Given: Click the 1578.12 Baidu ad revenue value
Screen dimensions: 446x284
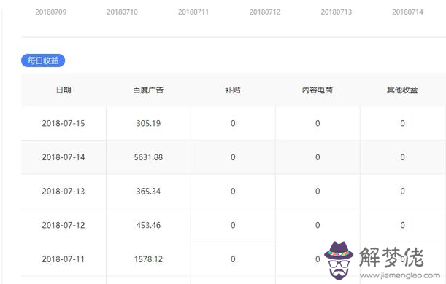Looking at the screenshot, I should point(148,259).
